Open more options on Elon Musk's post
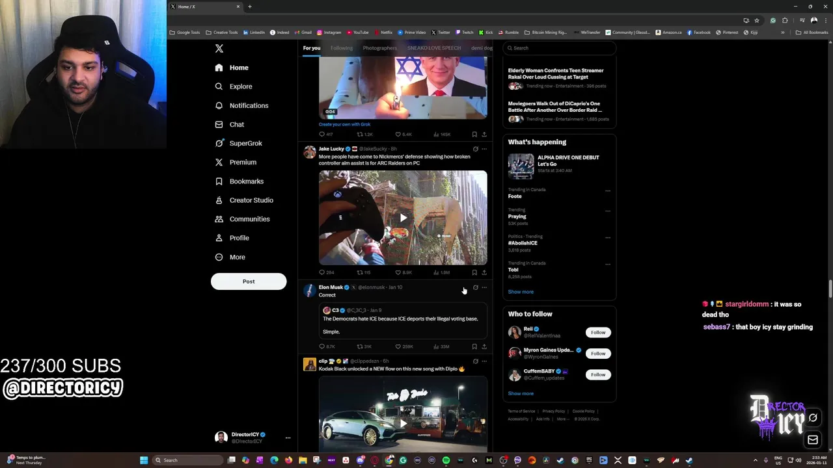 click(x=484, y=287)
